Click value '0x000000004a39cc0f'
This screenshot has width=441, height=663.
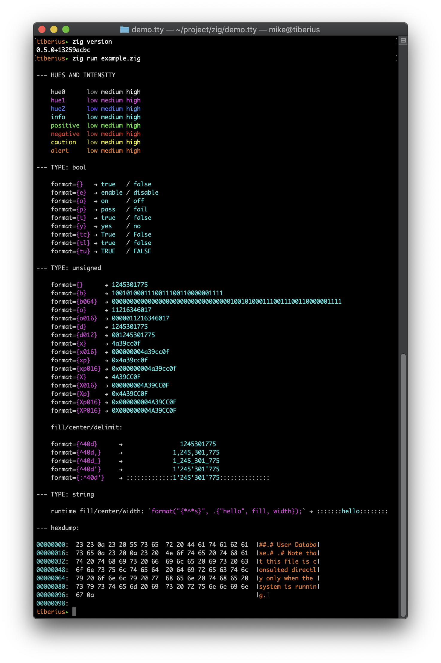144,369
